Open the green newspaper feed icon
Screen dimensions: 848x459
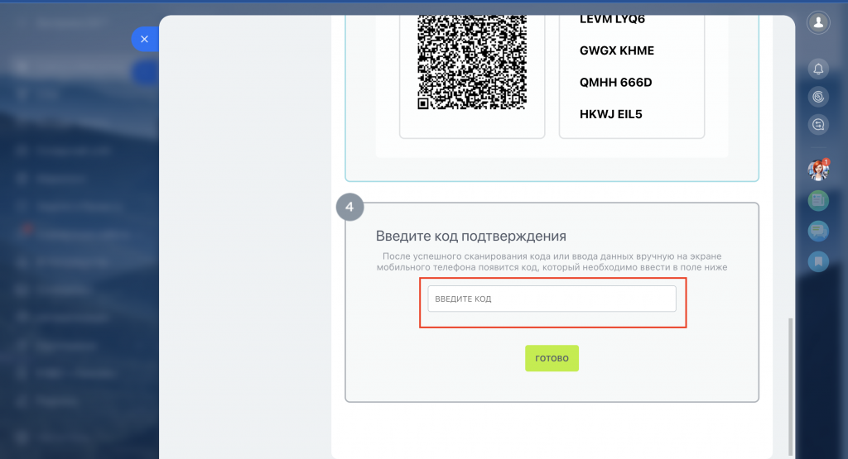click(818, 200)
